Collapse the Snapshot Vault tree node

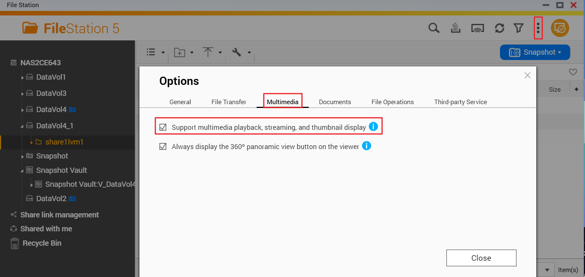coord(23,171)
